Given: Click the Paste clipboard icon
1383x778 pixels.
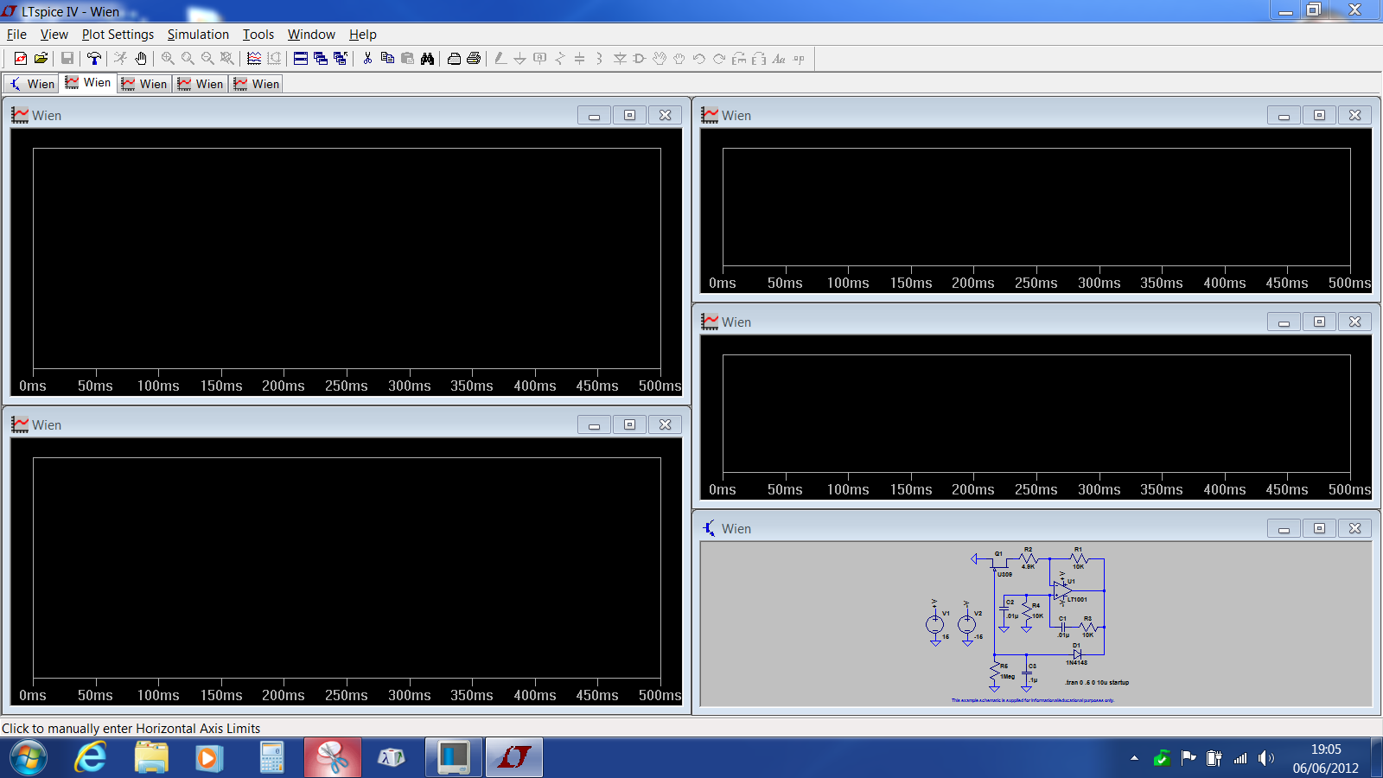Looking at the screenshot, I should [407, 59].
